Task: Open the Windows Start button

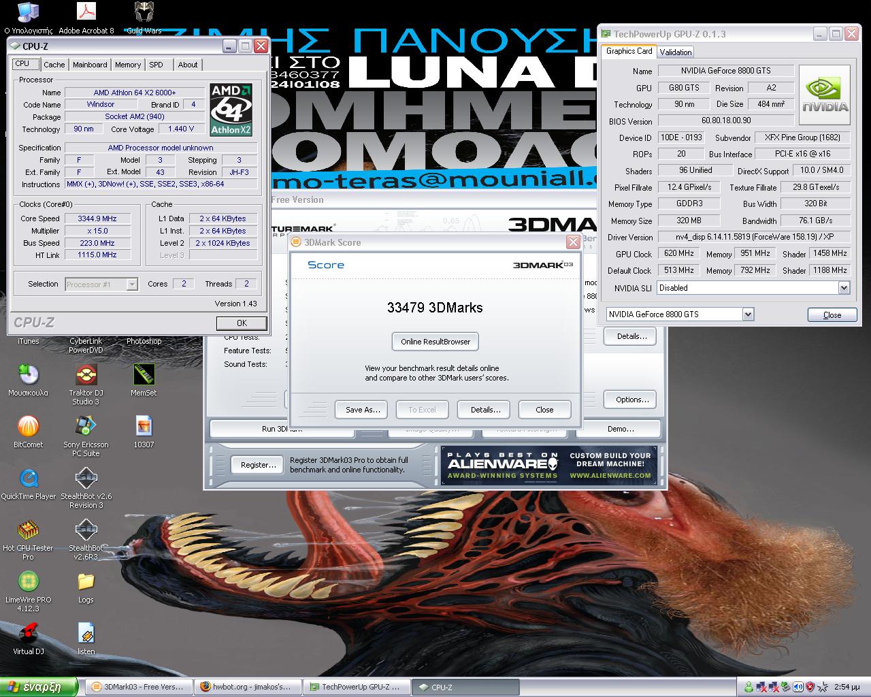Action: coord(39,687)
